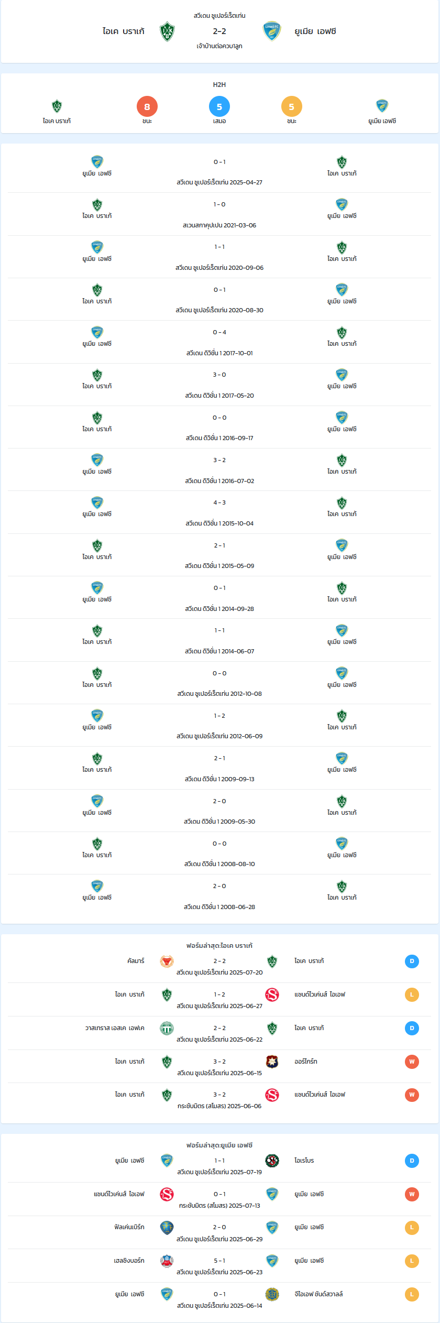Image resolution: width=440 pixels, height=1323 pixels.
Task: Open the จีไอเอฟ ซันด์สวาลส์ yellow crest
Action: point(272,1294)
